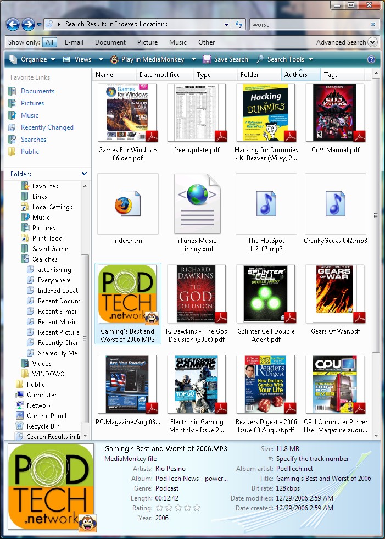Select PrintHood in the folder tree
This screenshot has width=385, height=539.
[x=47, y=238]
